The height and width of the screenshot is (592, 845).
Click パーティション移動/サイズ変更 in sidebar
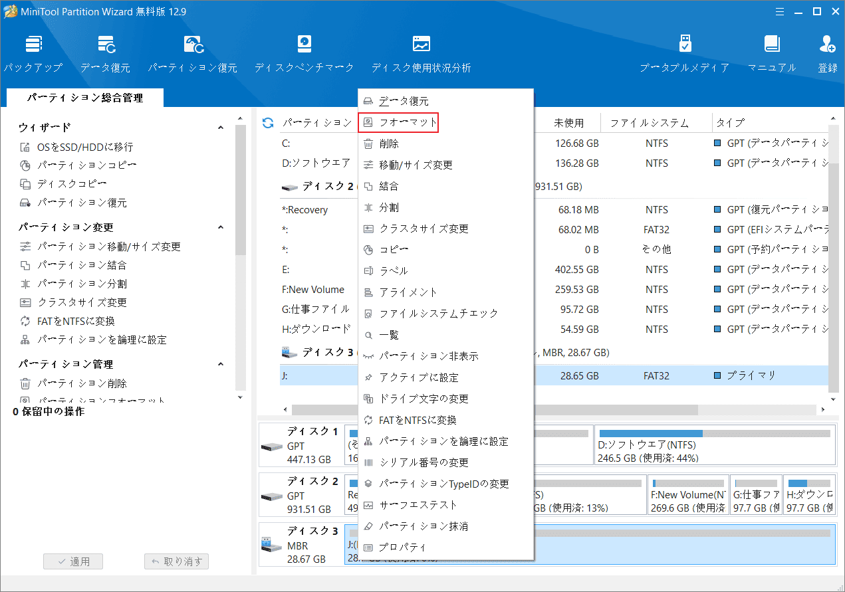[x=109, y=247]
